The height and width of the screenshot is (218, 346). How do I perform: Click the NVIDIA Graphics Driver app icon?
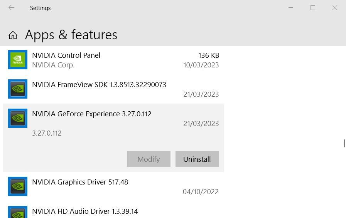pos(18,186)
